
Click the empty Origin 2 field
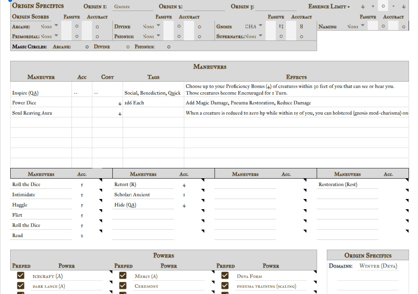[204, 7]
